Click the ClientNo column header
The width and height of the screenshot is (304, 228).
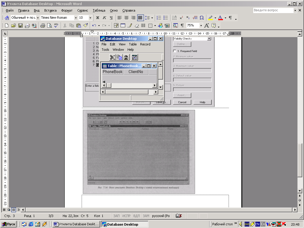click(136, 72)
